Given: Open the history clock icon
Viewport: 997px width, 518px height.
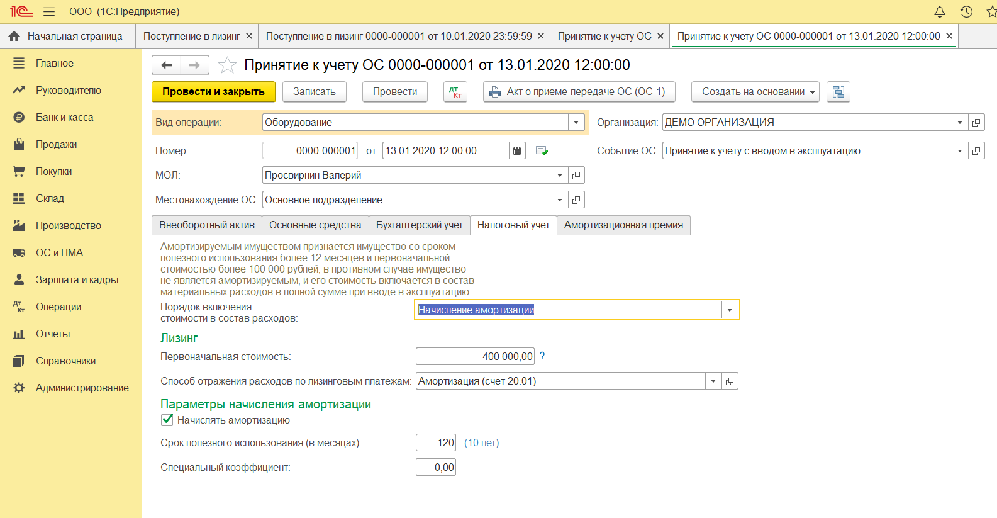Looking at the screenshot, I should point(966,11).
